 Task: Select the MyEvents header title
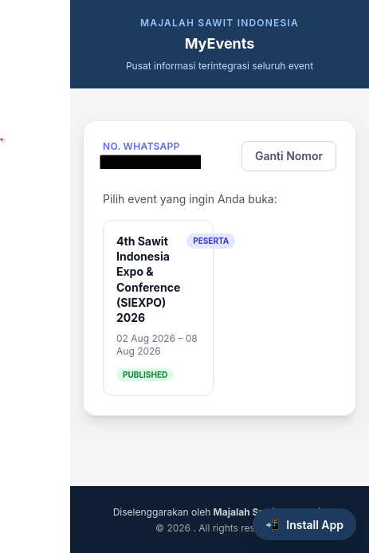pos(219,44)
